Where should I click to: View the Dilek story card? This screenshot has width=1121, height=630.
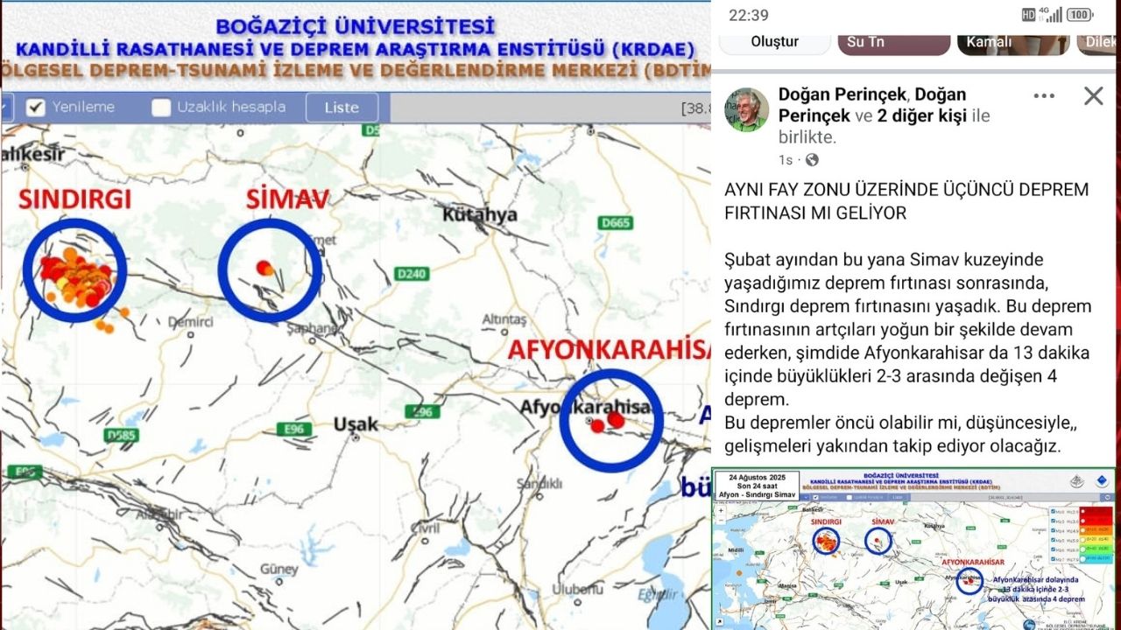(1096, 45)
